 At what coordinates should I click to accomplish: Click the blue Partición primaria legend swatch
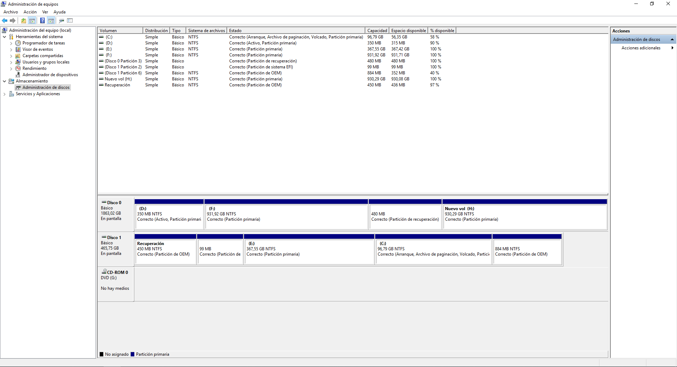[x=133, y=354]
